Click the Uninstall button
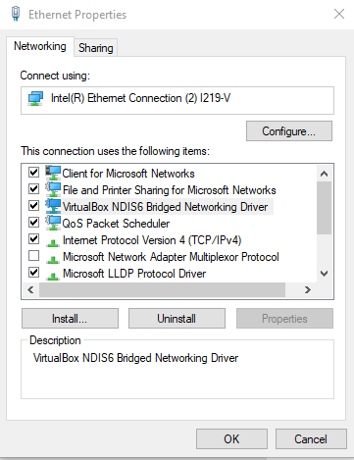 coord(177,319)
